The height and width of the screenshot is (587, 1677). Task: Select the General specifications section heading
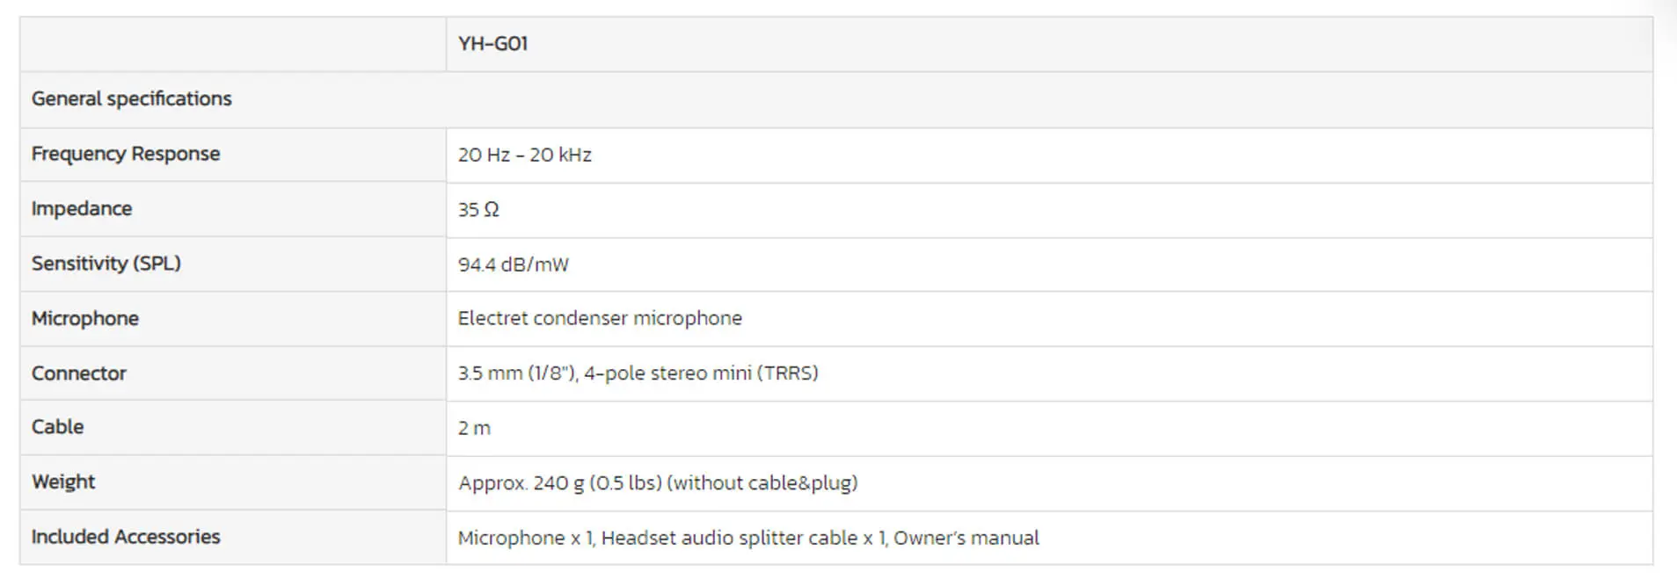[132, 98]
